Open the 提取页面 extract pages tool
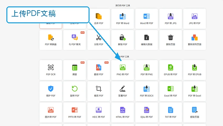 pos(195,113)
